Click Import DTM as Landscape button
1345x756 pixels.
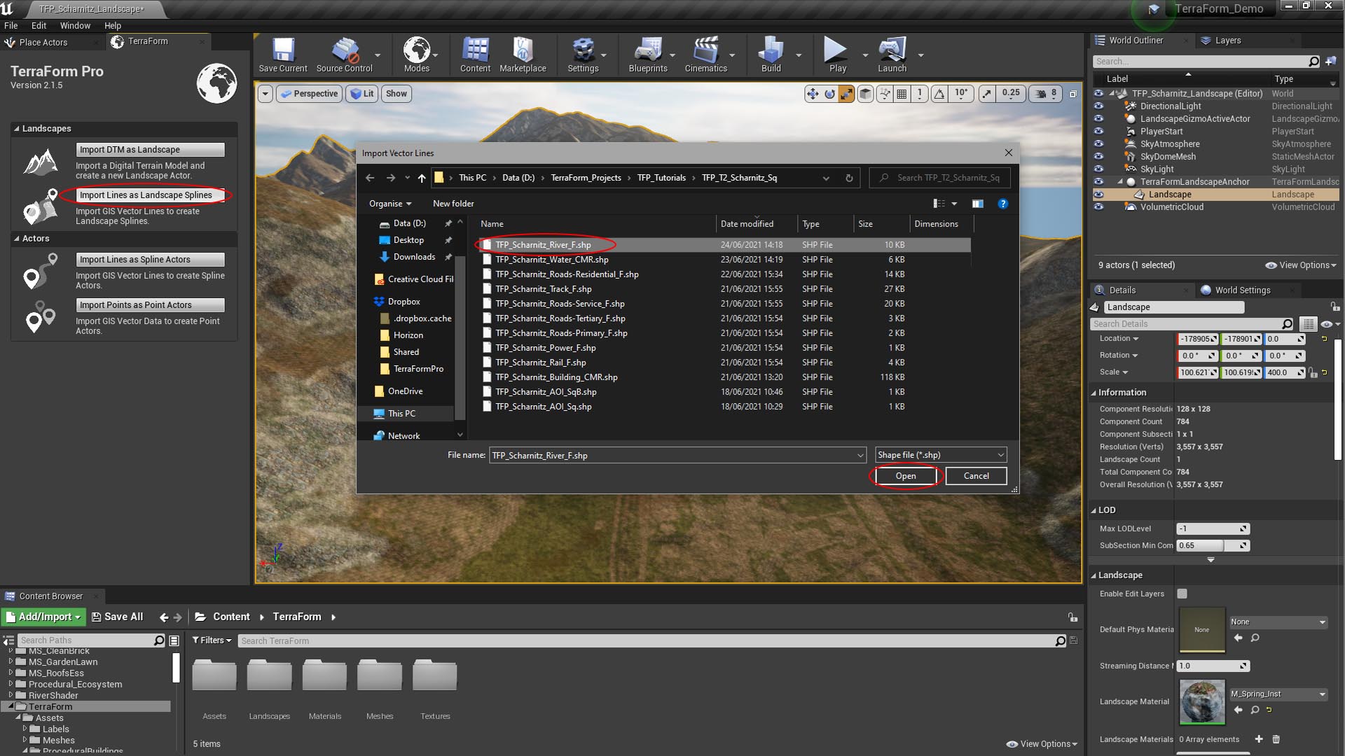tap(150, 150)
